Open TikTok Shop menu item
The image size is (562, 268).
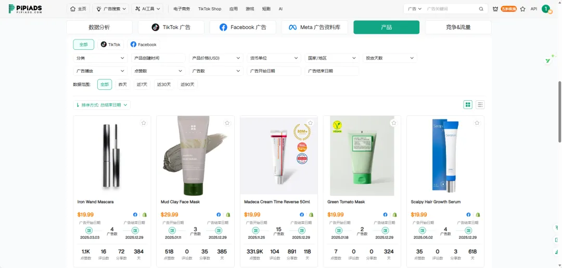pos(210,9)
